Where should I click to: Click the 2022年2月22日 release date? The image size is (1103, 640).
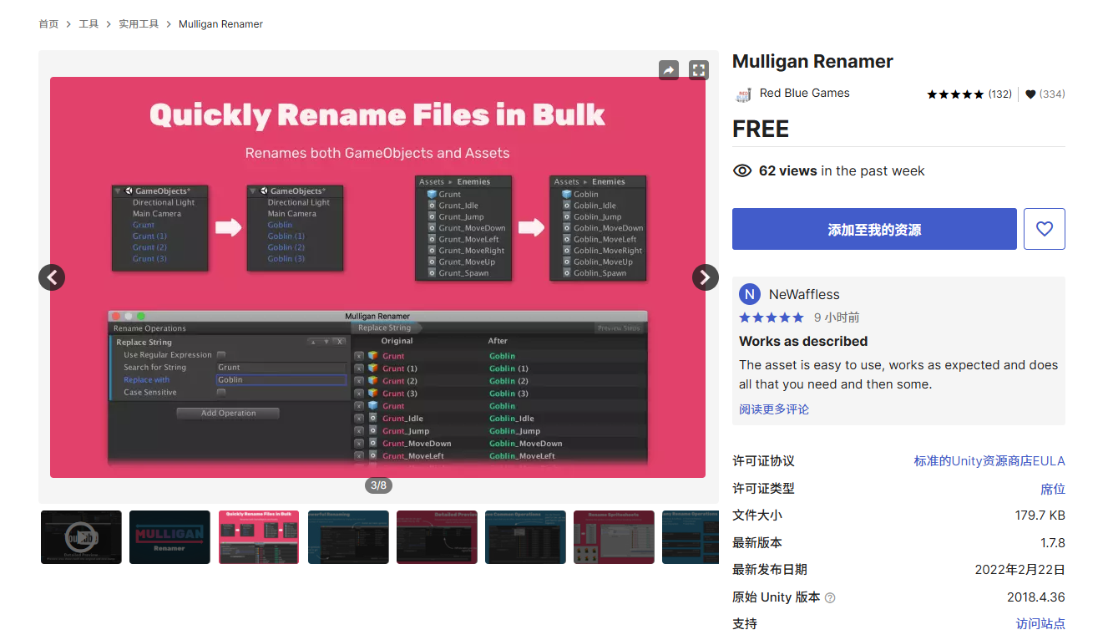(1020, 570)
